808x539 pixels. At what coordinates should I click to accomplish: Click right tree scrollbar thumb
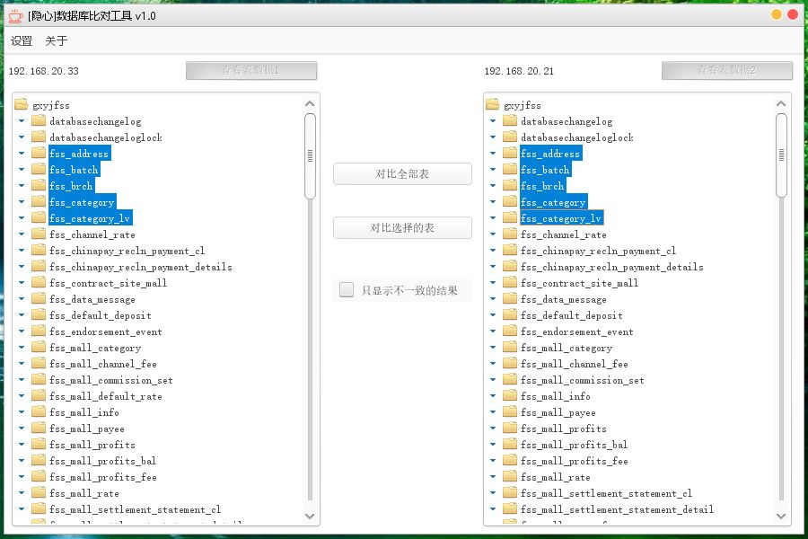point(781,155)
